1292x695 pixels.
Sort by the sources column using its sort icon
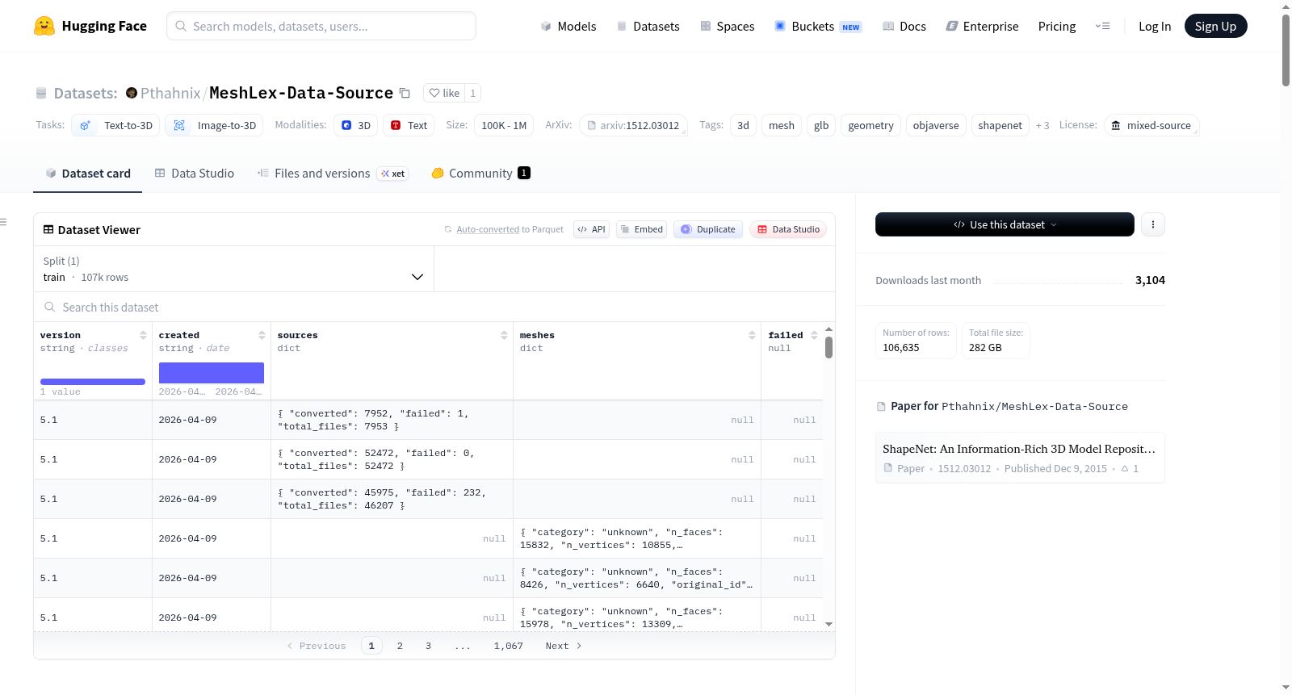(504, 335)
